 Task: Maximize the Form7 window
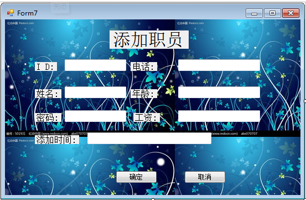pos(272,13)
